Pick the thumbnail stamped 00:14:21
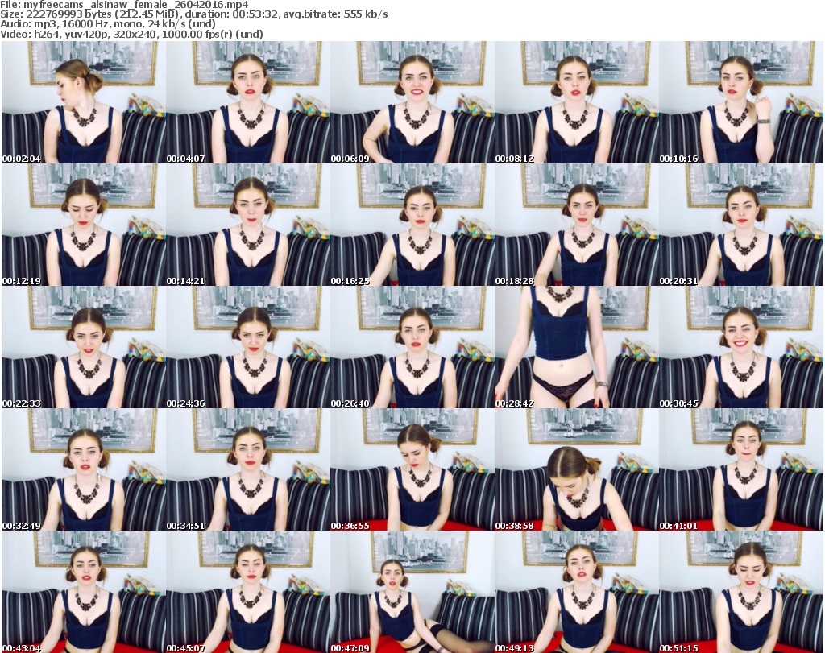The height and width of the screenshot is (653, 825). (248, 225)
